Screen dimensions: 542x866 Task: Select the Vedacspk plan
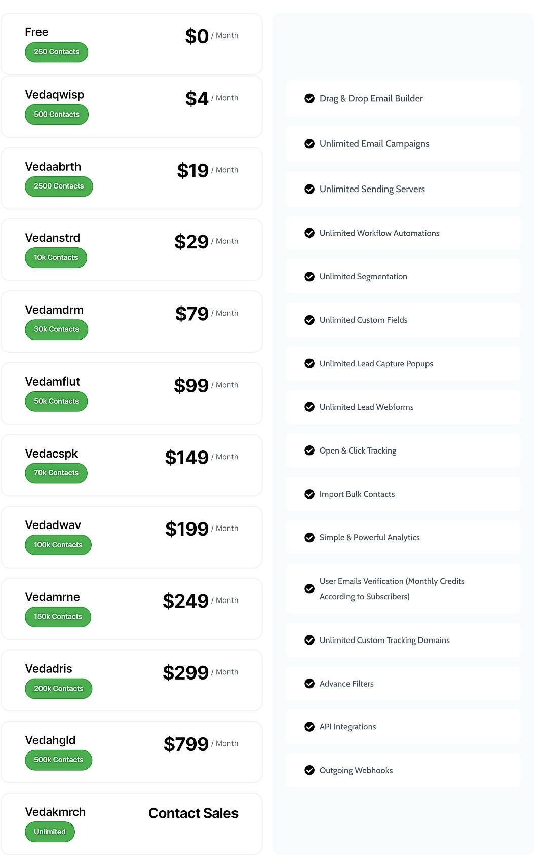pos(132,465)
